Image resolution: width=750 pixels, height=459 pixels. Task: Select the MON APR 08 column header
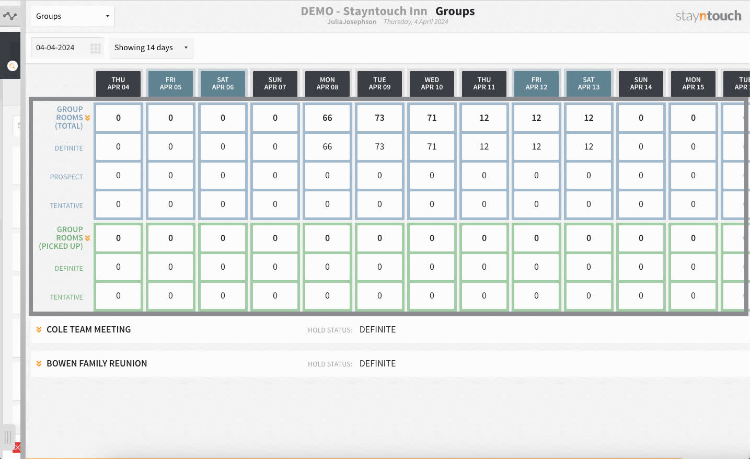click(x=327, y=84)
